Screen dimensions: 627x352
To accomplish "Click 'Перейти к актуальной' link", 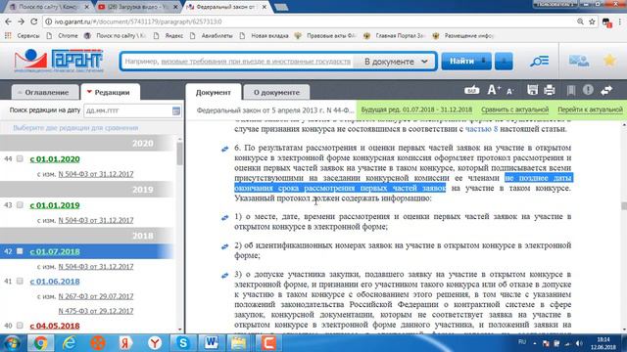I will pos(590,110).
